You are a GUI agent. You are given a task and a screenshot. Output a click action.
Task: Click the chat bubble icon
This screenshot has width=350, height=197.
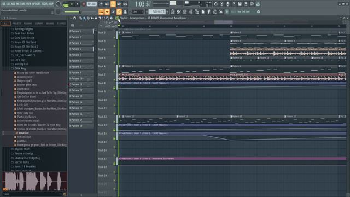point(252,4)
